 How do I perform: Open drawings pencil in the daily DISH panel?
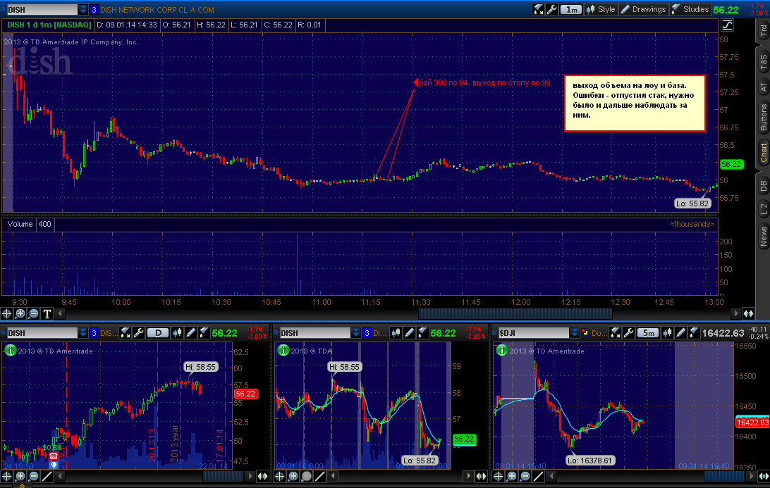pos(190,333)
